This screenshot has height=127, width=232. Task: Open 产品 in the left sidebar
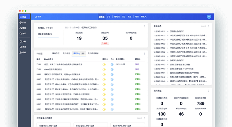[23, 23]
